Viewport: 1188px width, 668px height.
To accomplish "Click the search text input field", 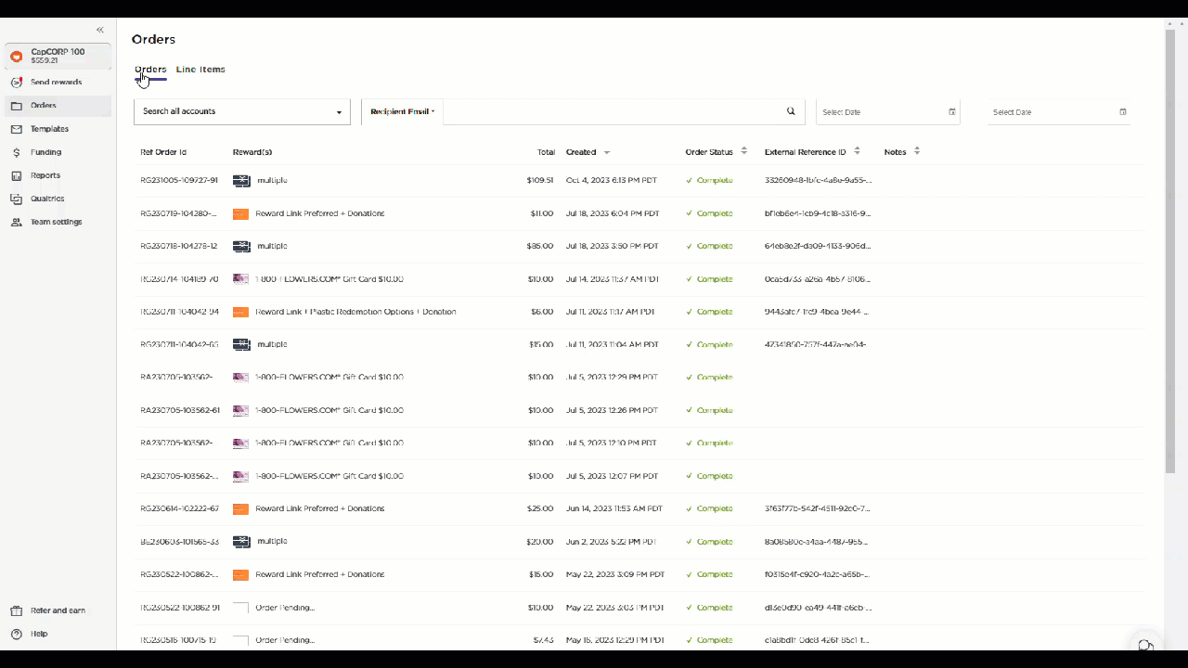I will point(613,111).
